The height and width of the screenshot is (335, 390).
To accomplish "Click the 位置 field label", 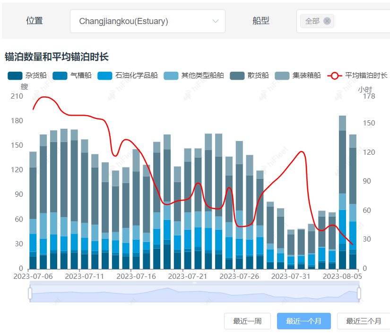I will pyautogui.click(x=35, y=21).
